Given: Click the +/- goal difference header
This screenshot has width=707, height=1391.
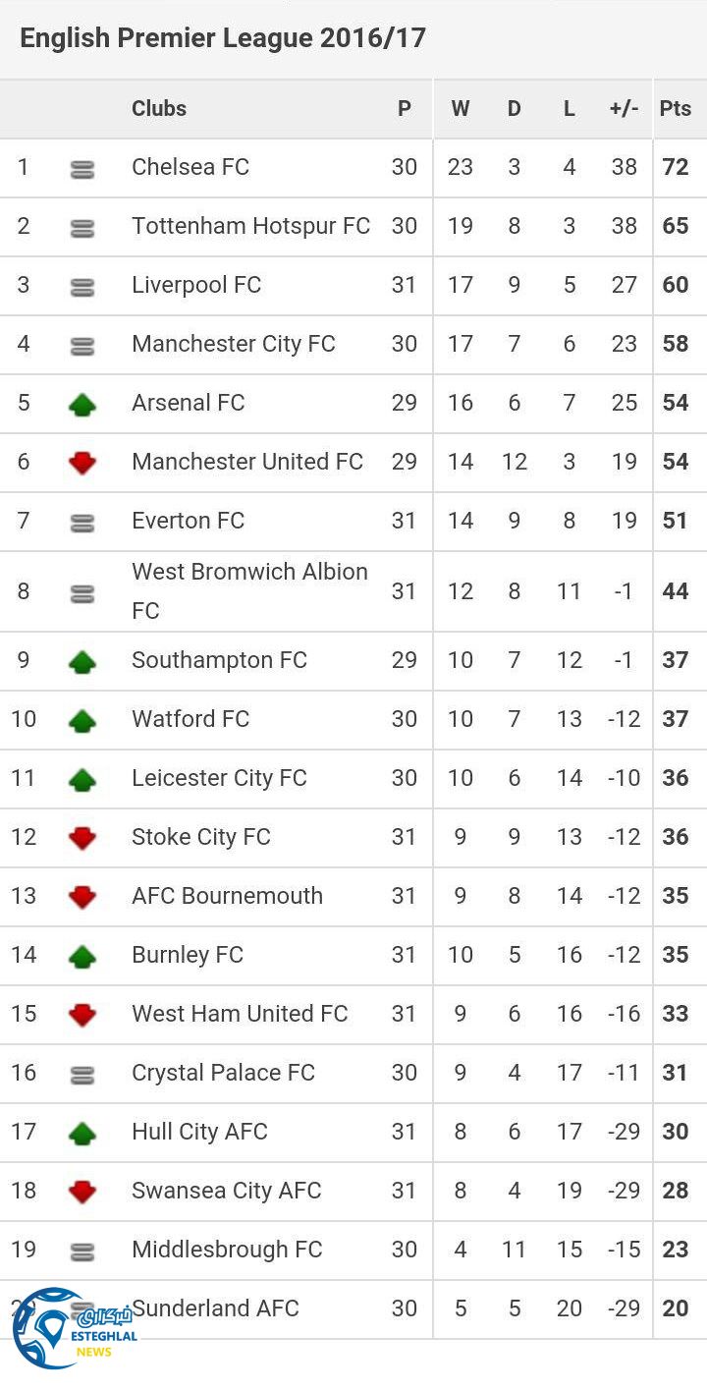Looking at the screenshot, I should 624,109.
